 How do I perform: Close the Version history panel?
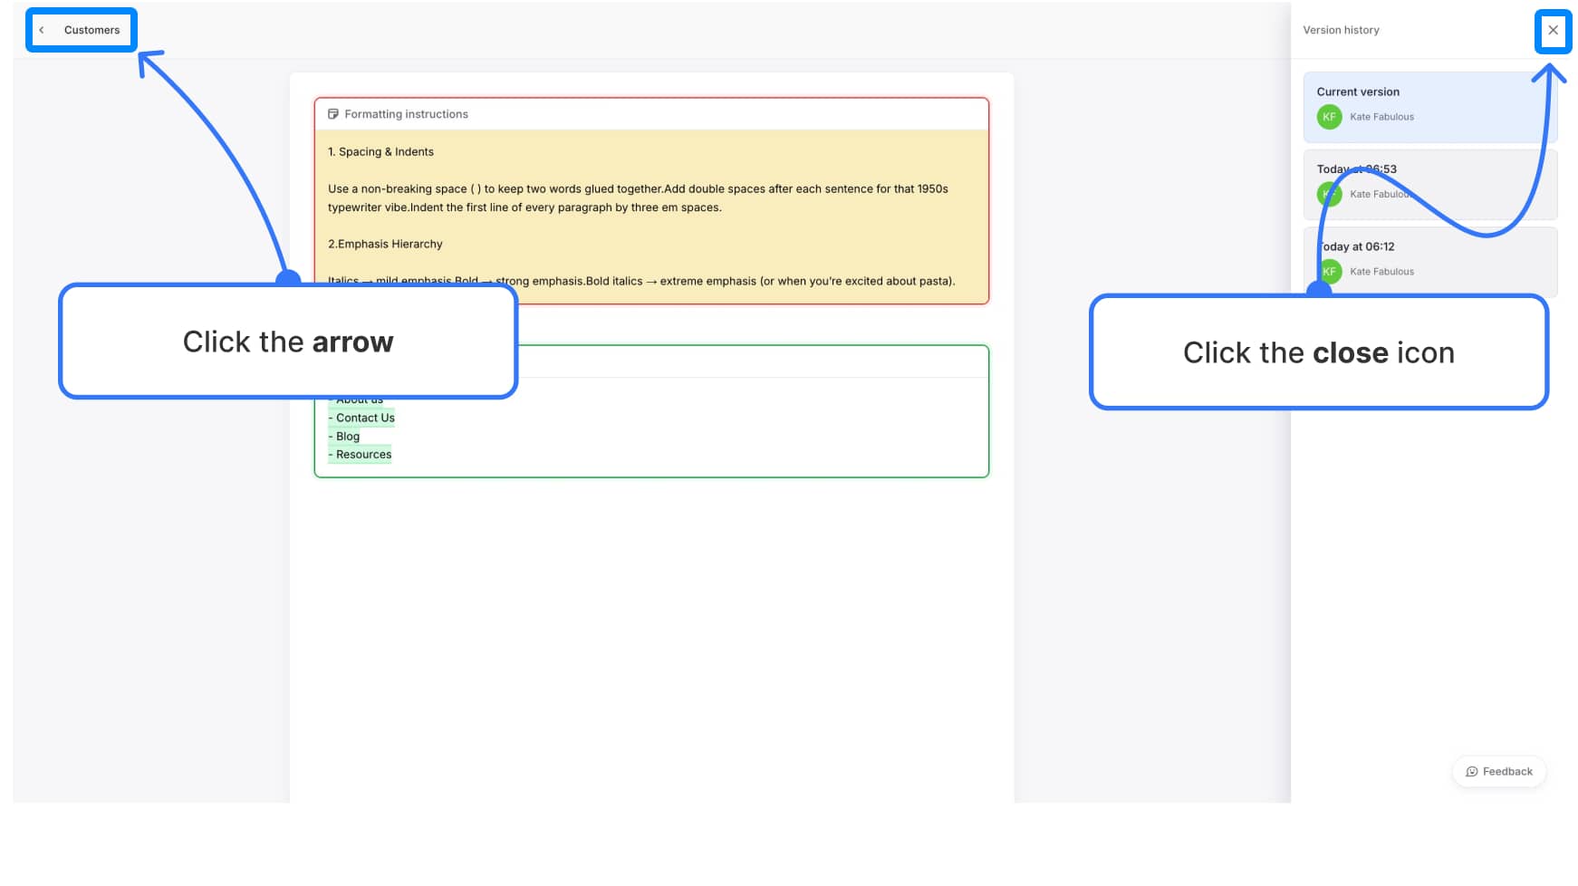(x=1553, y=30)
